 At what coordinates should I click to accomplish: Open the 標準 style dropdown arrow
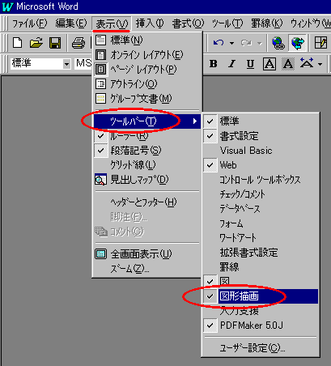(x=66, y=64)
